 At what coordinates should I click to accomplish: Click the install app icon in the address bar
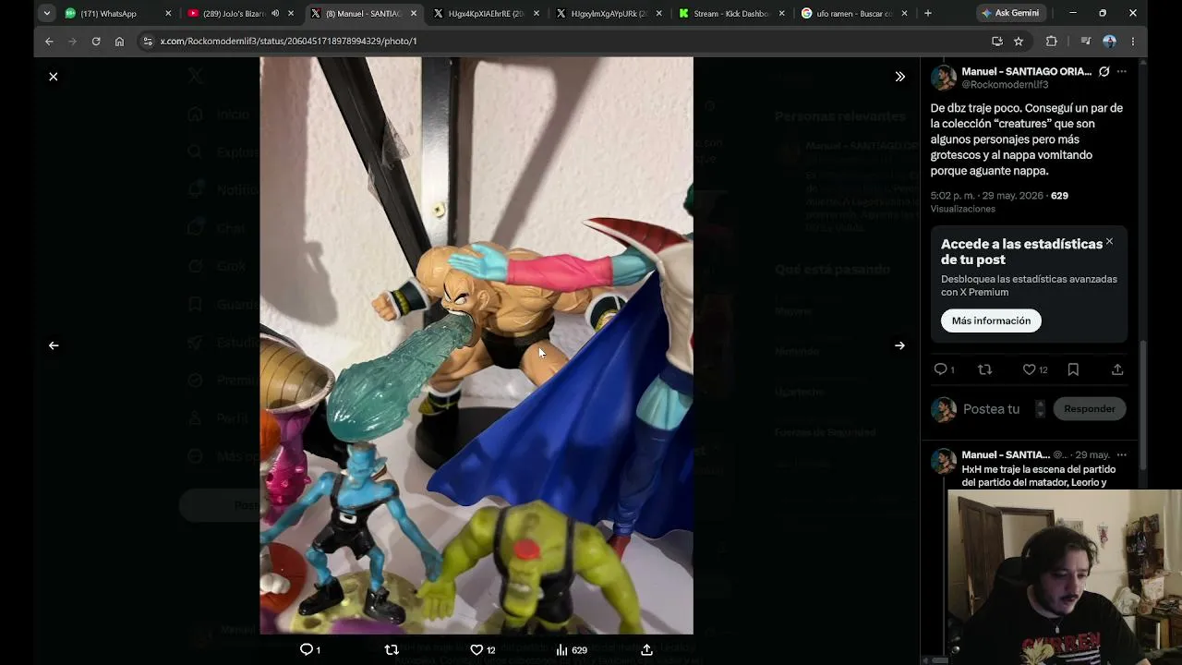coord(997,42)
